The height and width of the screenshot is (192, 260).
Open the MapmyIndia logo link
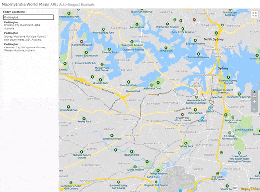250,189
